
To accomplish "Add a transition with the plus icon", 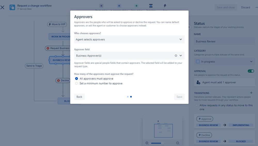I will tap(251, 93).
